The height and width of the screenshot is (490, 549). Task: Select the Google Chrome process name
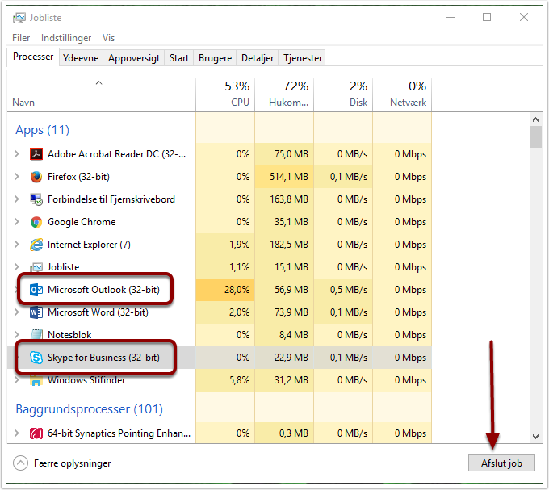tap(82, 222)
